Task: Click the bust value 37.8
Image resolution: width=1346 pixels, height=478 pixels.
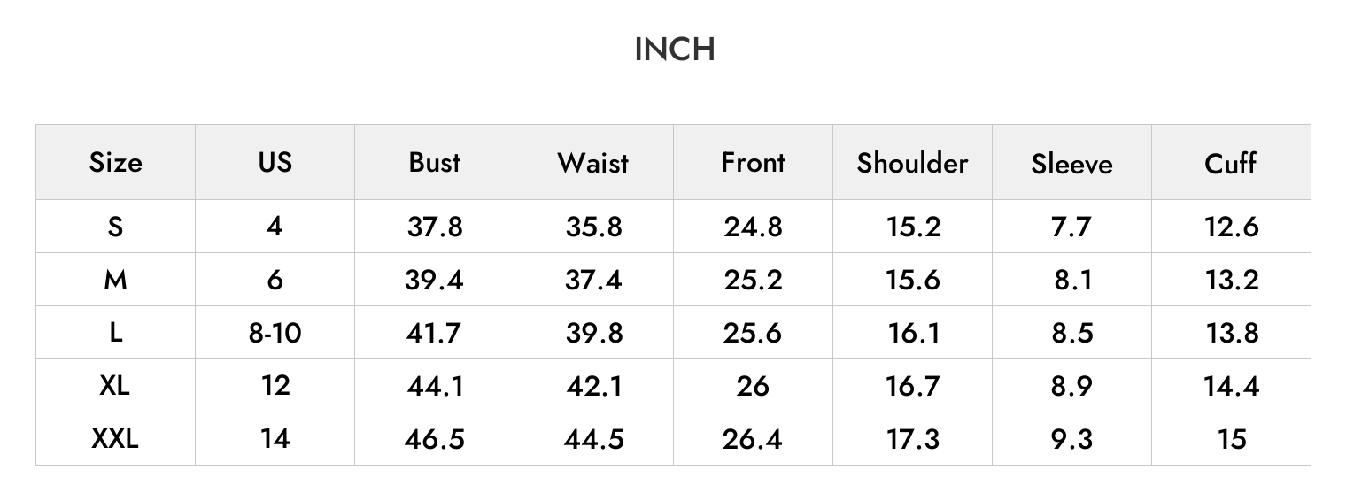Action: pos(434,227)
